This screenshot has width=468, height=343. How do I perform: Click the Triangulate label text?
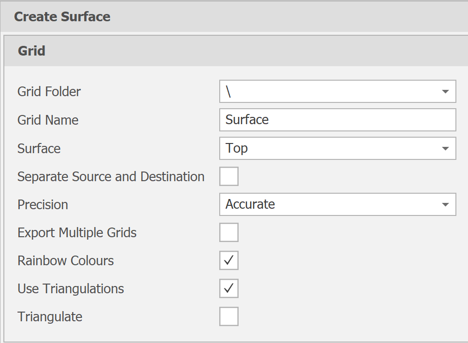(x=50, y=316)
